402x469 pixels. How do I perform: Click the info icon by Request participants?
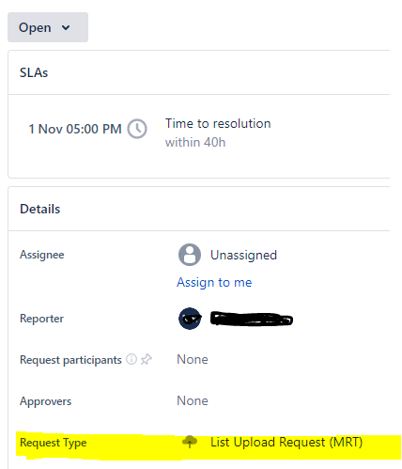tap(131, 359)
